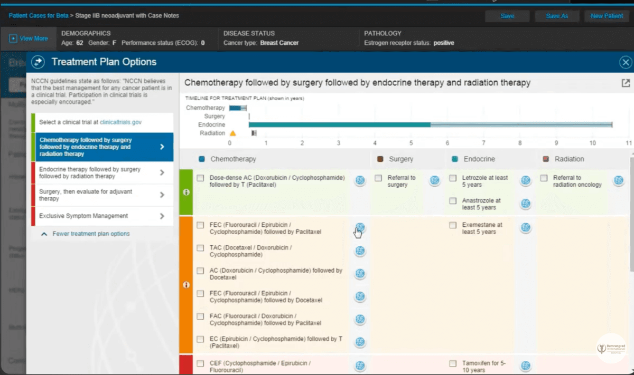Viewport: 634px width, 375px height.
Task: Click Radiation column red color swatch
Action: tap(546, 159)
